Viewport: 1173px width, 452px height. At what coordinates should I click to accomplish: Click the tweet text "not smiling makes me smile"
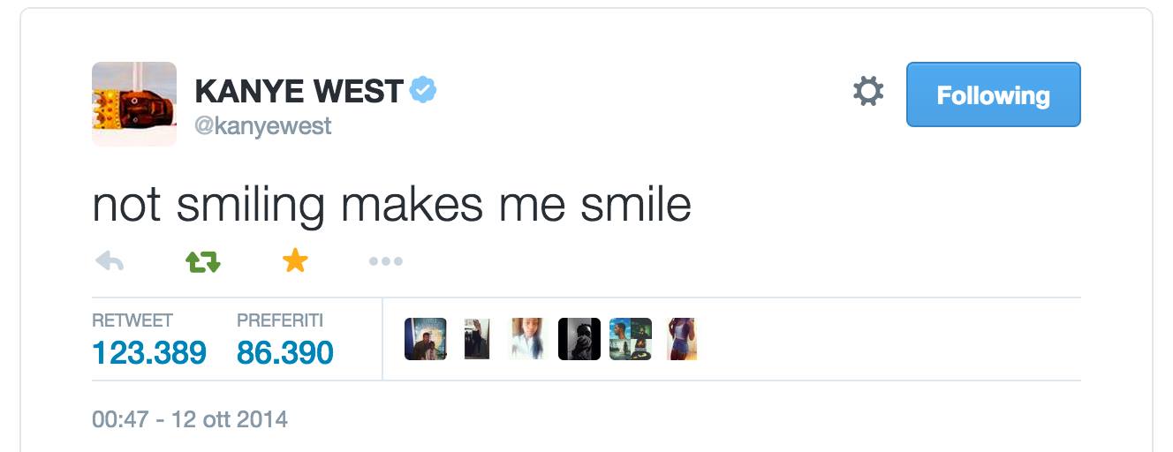391,205
